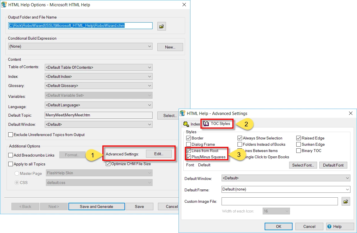The width and height of the screenshot is (357, 233).
Task: Open Conditional Build Expression dropdown
Action: pos(80,46)
